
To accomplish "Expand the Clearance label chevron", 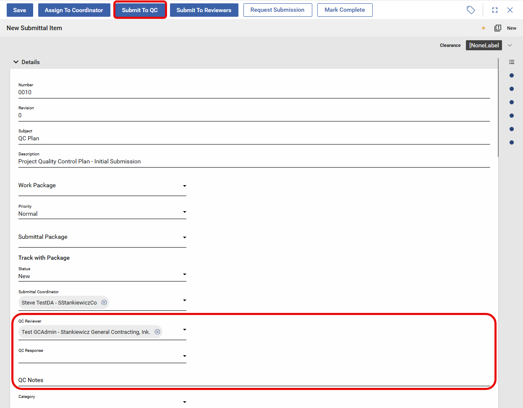I will click(510, 45).
